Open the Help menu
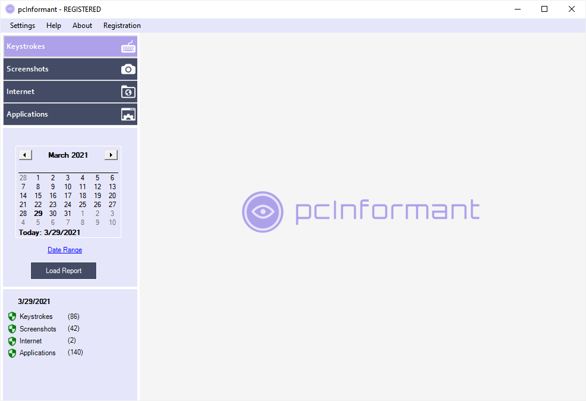586x401 pixels. (x=53, y=26)
